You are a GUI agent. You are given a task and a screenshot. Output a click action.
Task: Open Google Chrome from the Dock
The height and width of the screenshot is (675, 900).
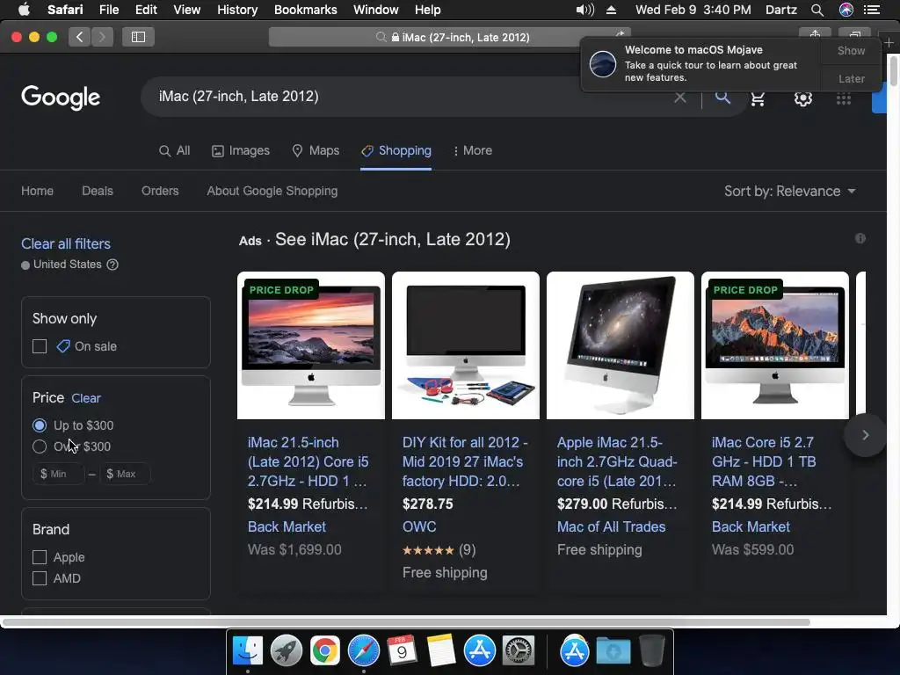click(x=324, y=651)
